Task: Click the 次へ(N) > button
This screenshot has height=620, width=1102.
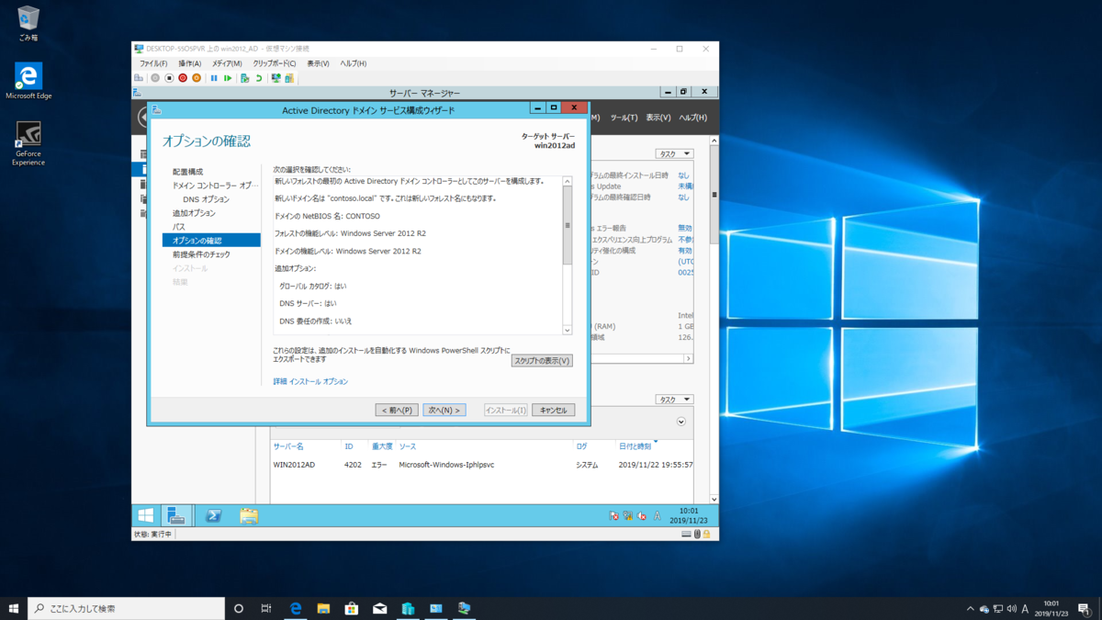Action: pos(444,411)
